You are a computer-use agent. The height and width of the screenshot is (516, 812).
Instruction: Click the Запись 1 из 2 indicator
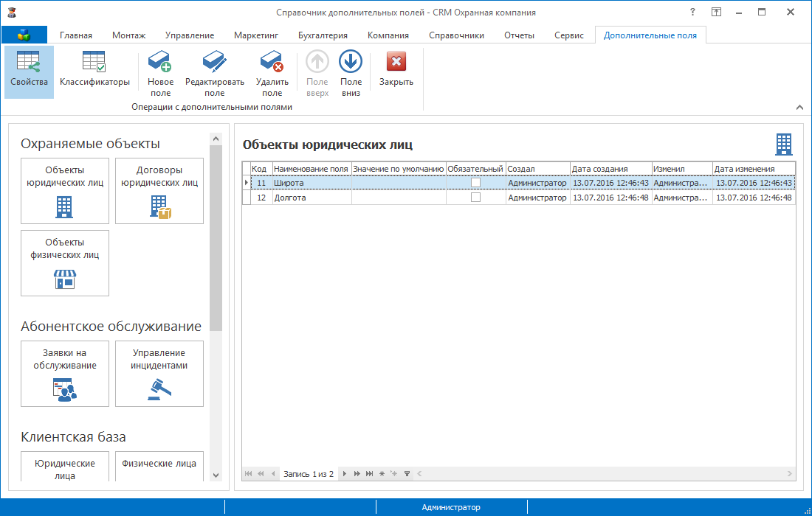tap(308, 473)
